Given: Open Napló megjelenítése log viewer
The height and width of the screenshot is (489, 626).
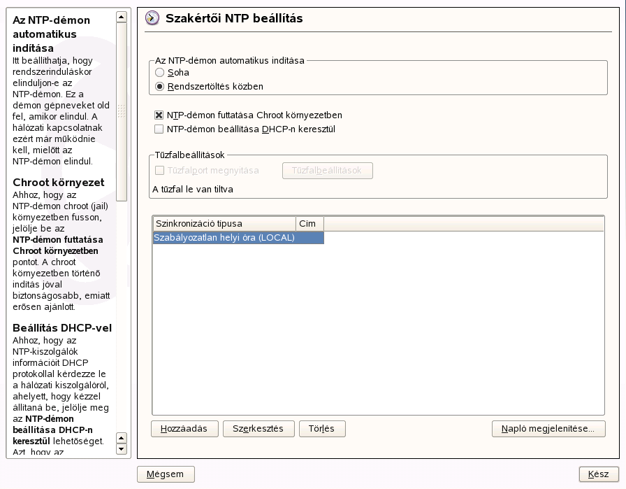Looking at the screenshot, I should click(548, 429).
